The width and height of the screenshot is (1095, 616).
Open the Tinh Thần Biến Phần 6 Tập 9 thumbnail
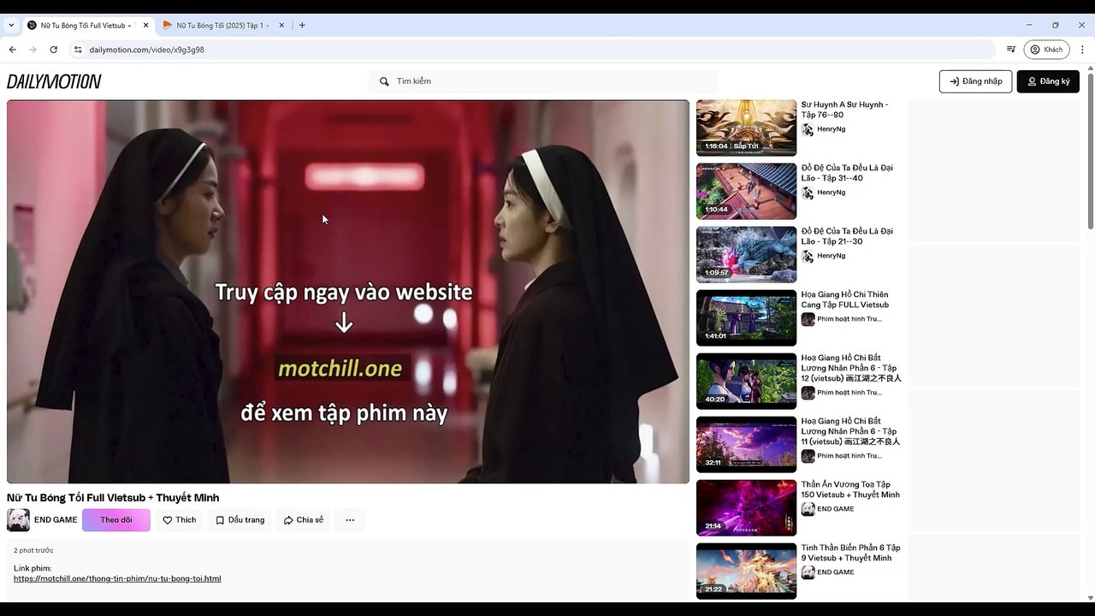[746, 572]
